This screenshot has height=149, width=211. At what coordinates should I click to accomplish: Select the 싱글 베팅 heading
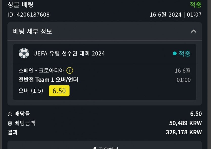(x=20, y=5)
